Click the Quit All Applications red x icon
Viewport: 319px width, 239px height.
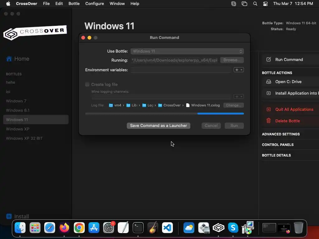[269, 109]
